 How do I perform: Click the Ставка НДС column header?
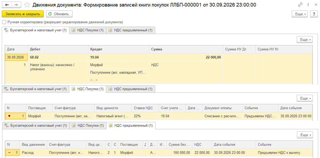[x=145, y=108]
